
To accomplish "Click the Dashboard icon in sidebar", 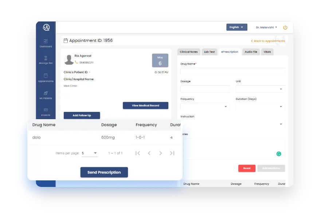I will click(46, 42).
